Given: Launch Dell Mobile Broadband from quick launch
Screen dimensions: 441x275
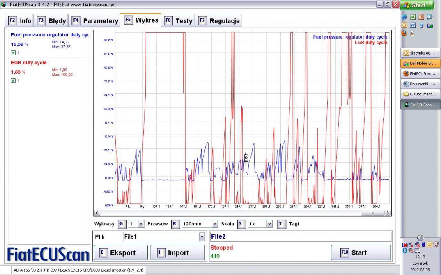Looking at the screenshot, I should (430, 25).
